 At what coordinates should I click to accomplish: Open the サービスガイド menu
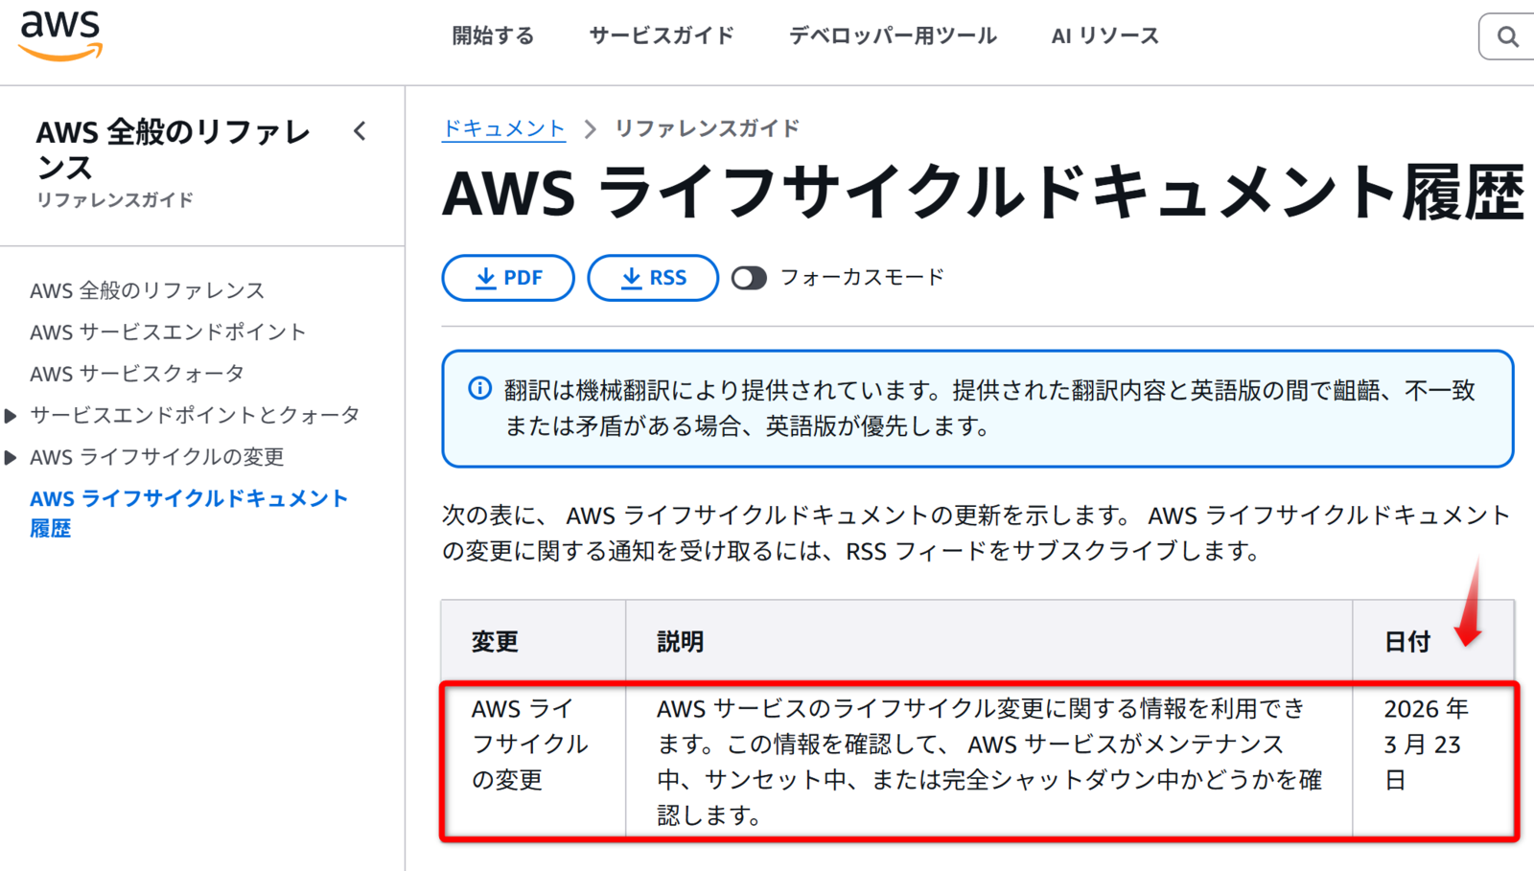point(662,36)
